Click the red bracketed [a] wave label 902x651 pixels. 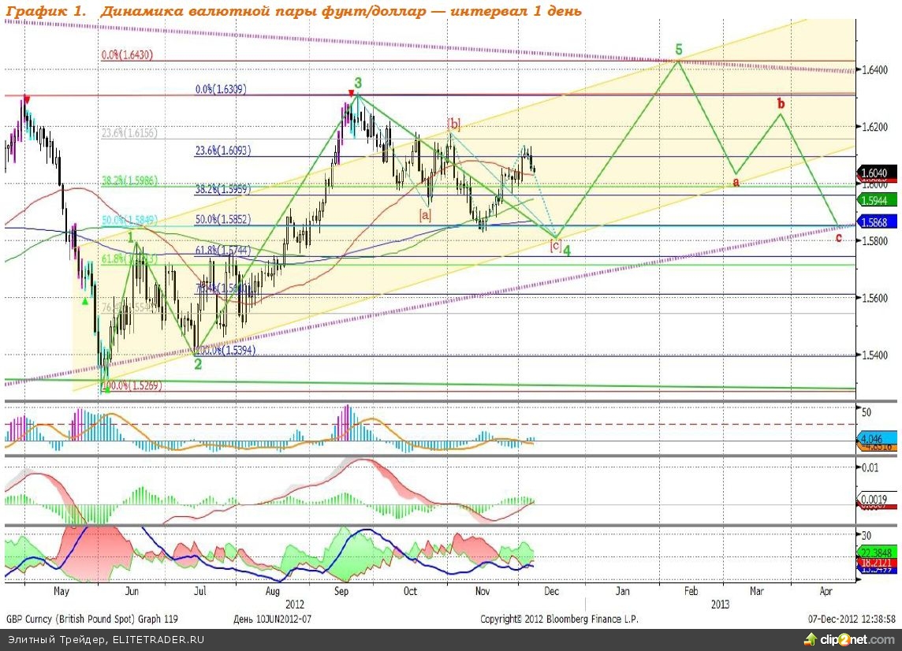coord(425,214)
